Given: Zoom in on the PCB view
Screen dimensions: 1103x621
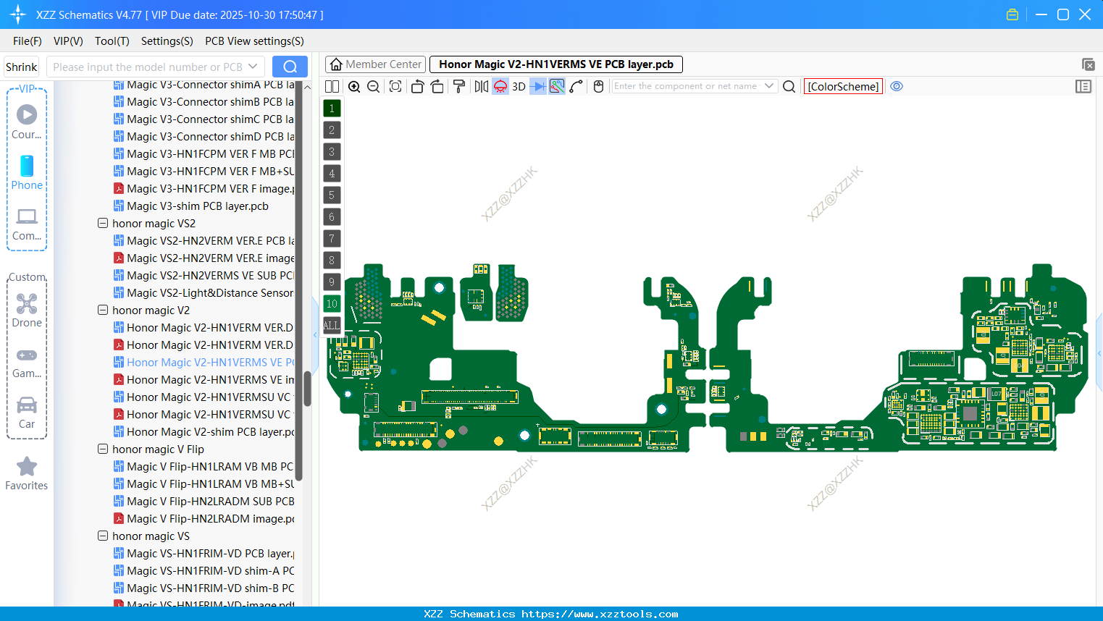Looking at the screenshot, I should [x=354, y=86].
